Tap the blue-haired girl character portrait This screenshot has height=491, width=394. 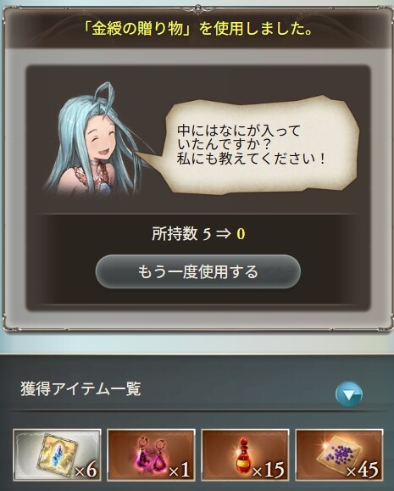(94, 139)
